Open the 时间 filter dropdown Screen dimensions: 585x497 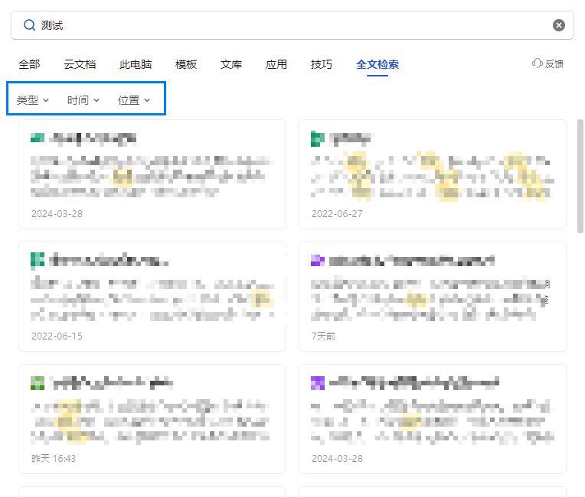coord(83,100)
